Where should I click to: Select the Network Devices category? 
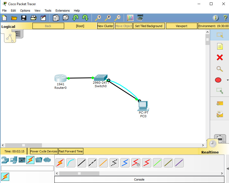(x=5, y=160)
